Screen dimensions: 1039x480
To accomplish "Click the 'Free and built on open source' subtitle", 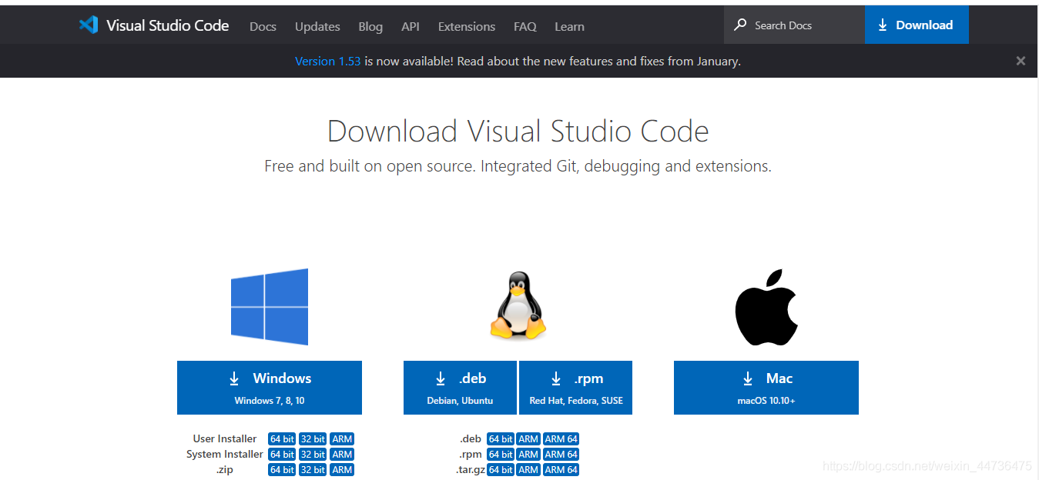I will pyautogui.click(x=518, y=166).
